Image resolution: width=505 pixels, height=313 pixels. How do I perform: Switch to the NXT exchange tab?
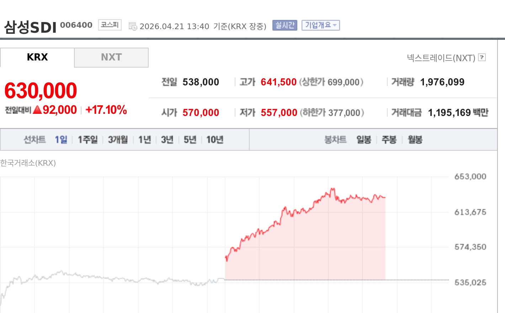tap(111, 57)
